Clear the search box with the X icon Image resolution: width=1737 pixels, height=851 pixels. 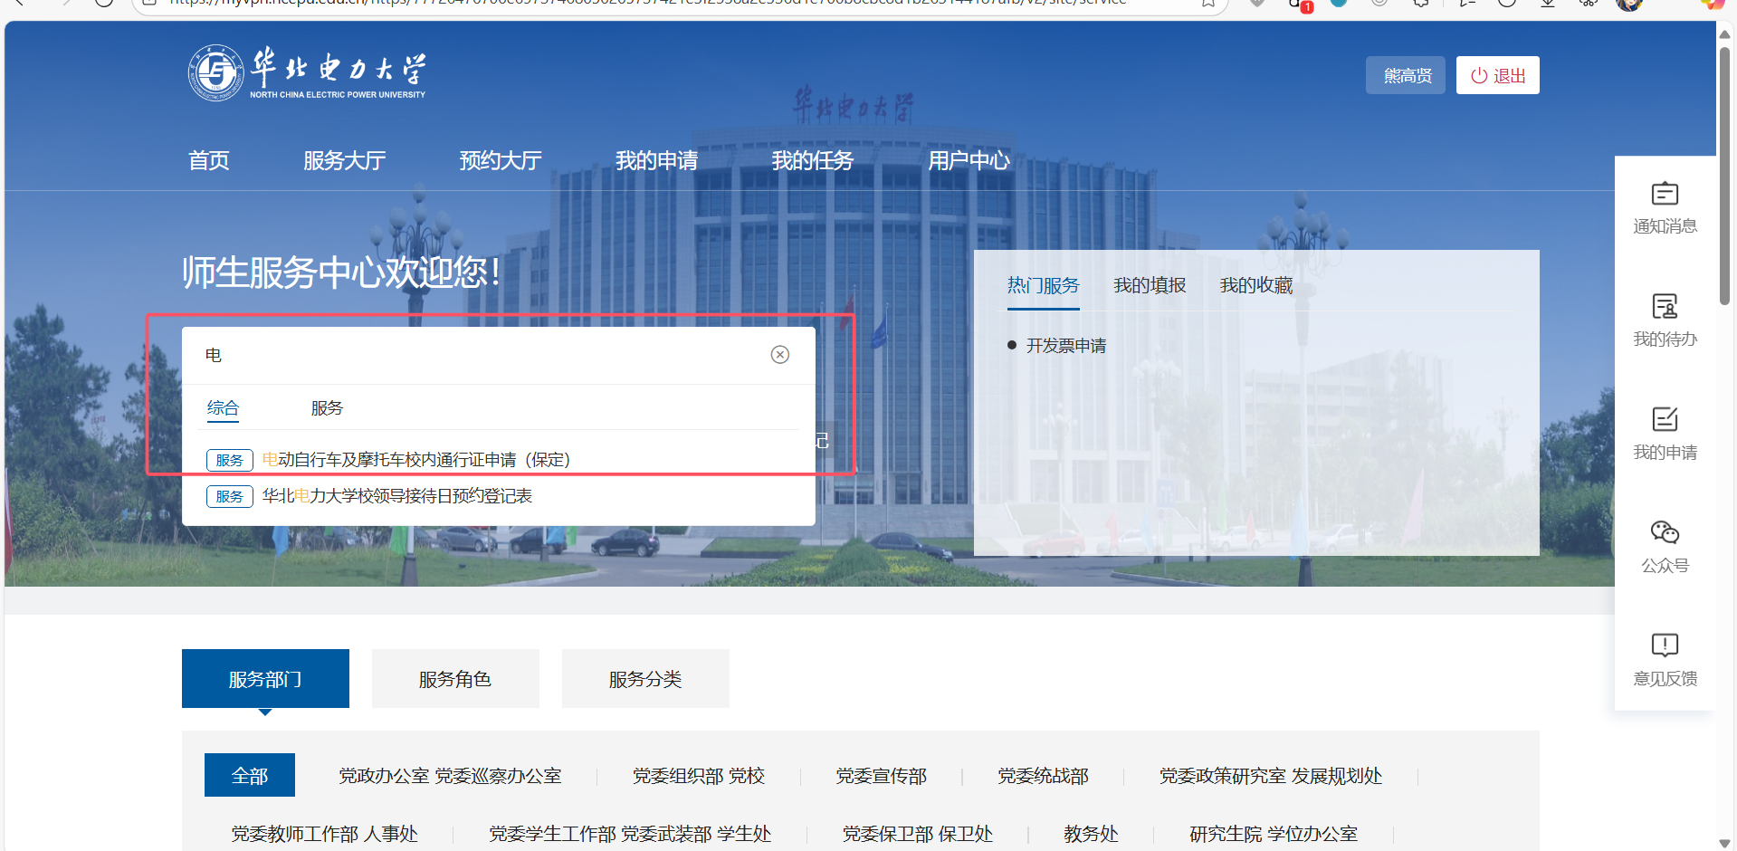coord(779,355)
